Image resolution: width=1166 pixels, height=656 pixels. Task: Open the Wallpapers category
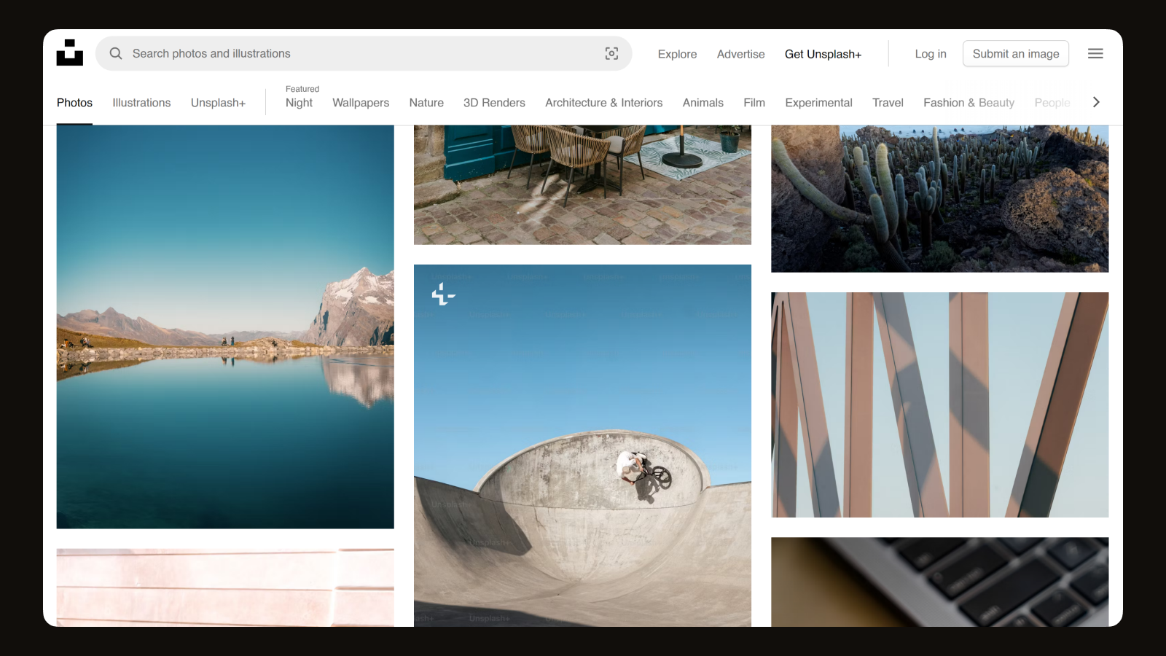(361, 102)
